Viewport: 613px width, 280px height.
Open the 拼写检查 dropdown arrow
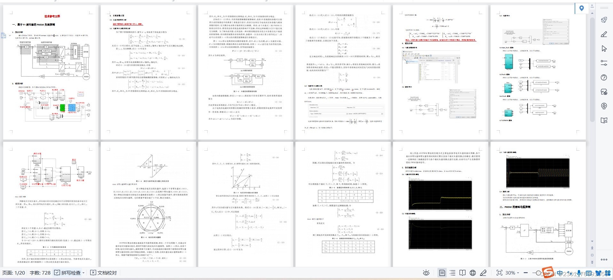tap(83, 273)
